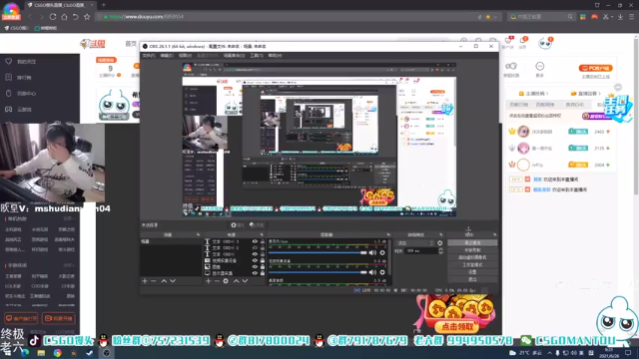Pop out the scene transitions dock via header icon

(x=441, y=235)
